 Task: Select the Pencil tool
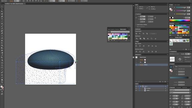coord(2,28)
